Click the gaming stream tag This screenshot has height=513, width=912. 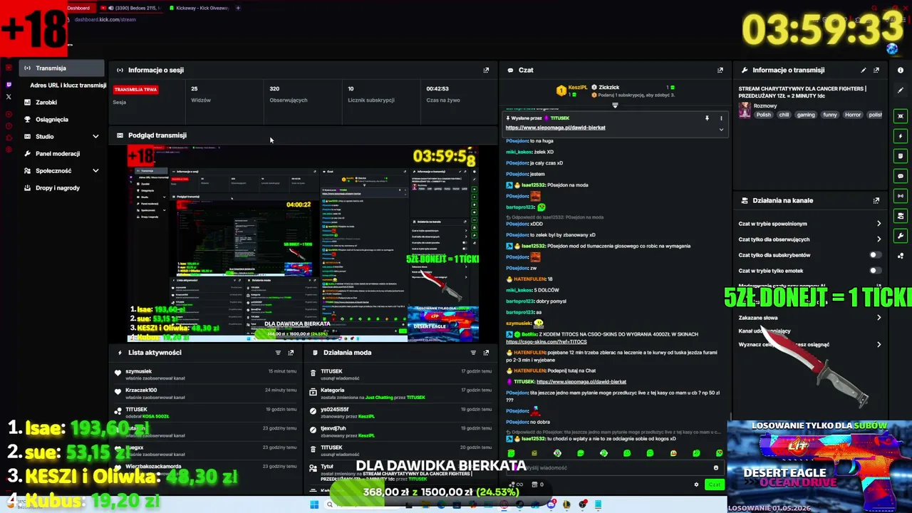806,115
